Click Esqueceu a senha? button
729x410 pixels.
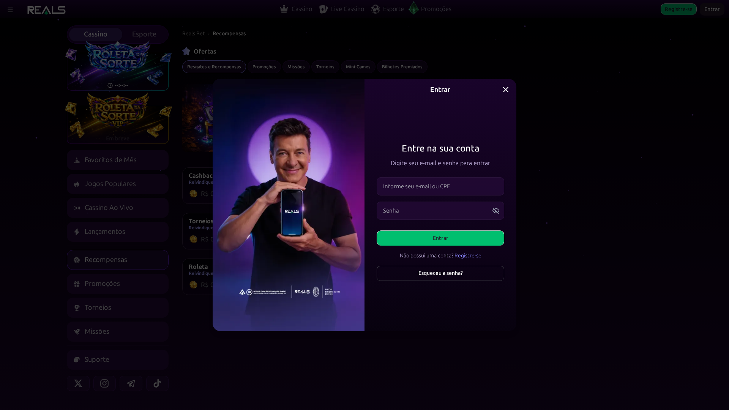point(440,273)
